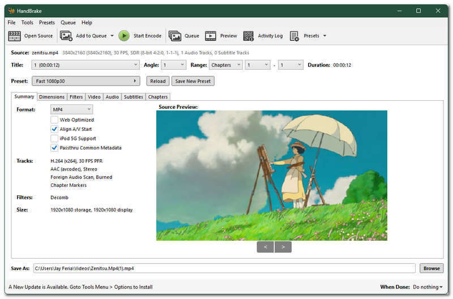Image resolution: width=453 pixels, height=299 pixels.
Task: Switch to the Video tab
Action: point(94,97)
